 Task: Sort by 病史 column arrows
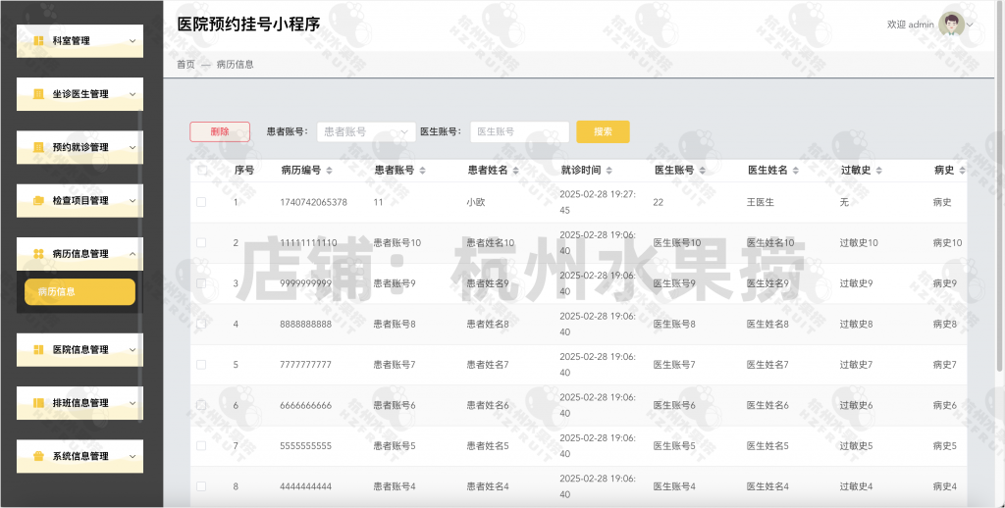click(x=962, y=171)
